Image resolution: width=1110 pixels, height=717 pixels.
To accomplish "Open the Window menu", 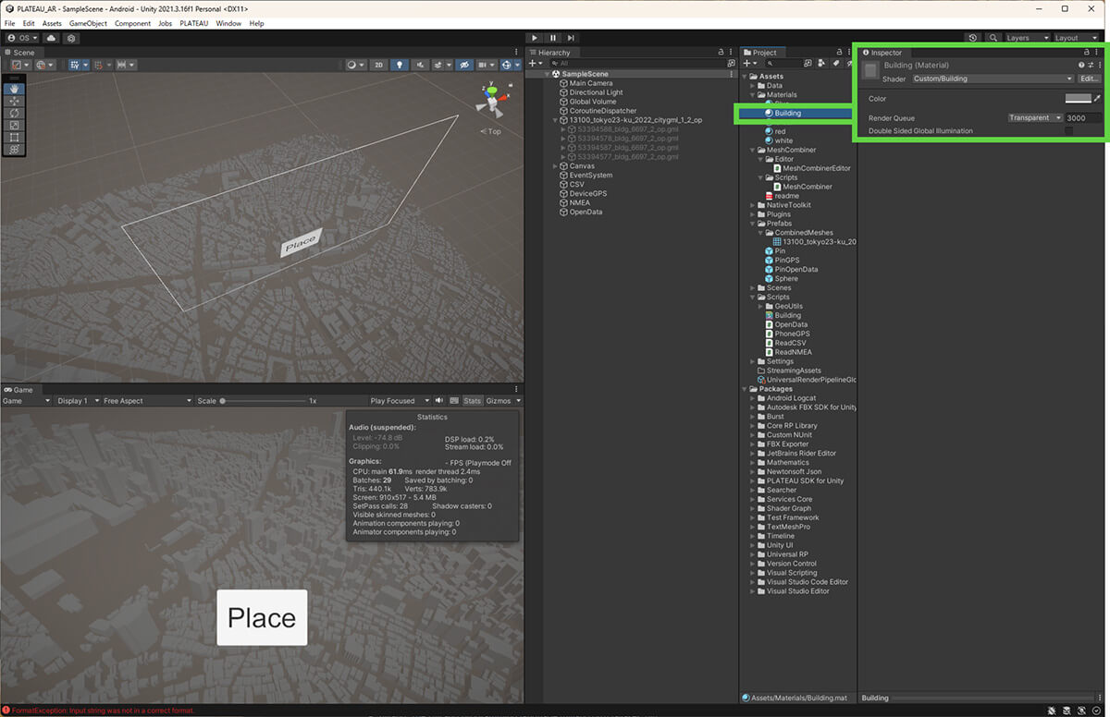I will 228,23.
